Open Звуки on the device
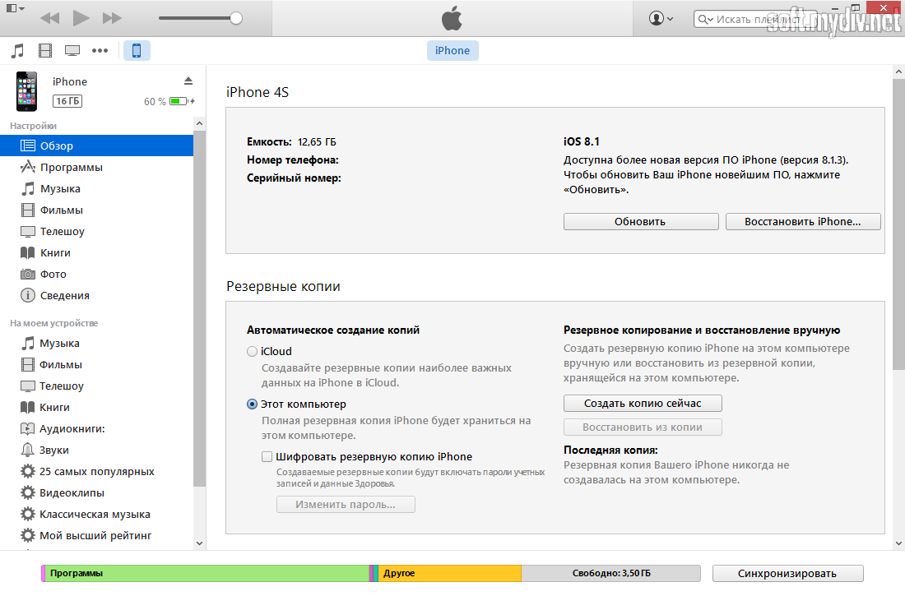The image size is (905, 596). click(96, 450)
